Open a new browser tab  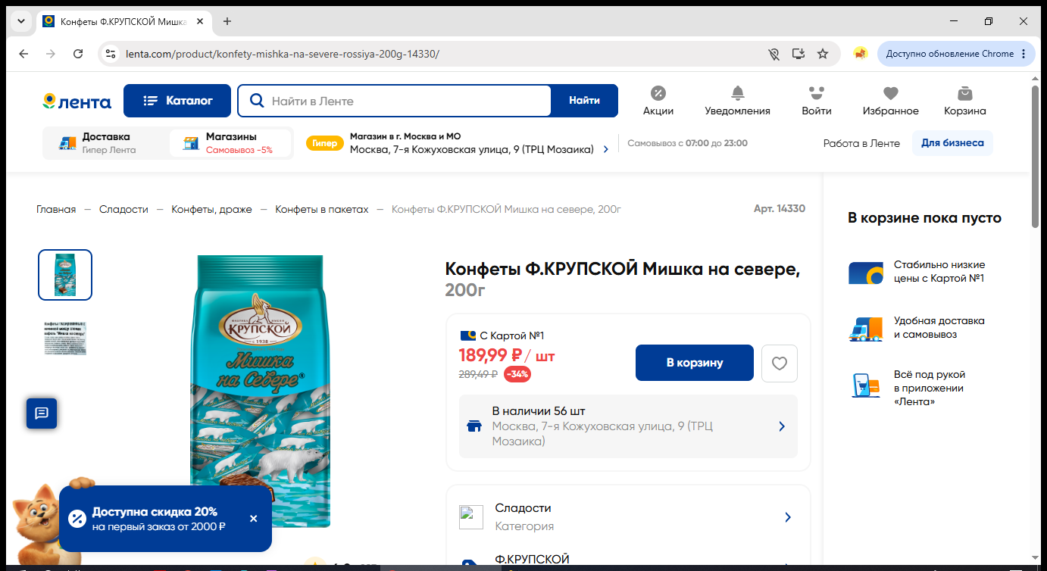pos(227,21)
